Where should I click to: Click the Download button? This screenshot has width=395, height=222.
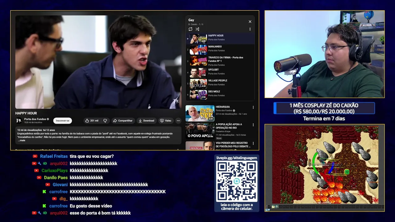(146, 121)
